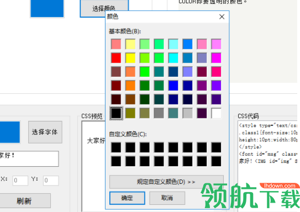
Task: Expand 规定自定义颜色(D) >> panel
Action: pos(166,182)
